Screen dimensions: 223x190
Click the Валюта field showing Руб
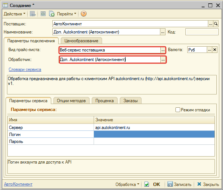(x=197, y=50)
